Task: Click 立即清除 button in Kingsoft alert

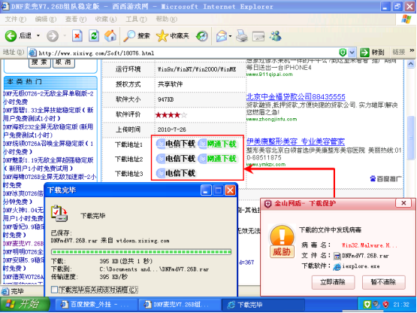Action: (x=333, y=282)
